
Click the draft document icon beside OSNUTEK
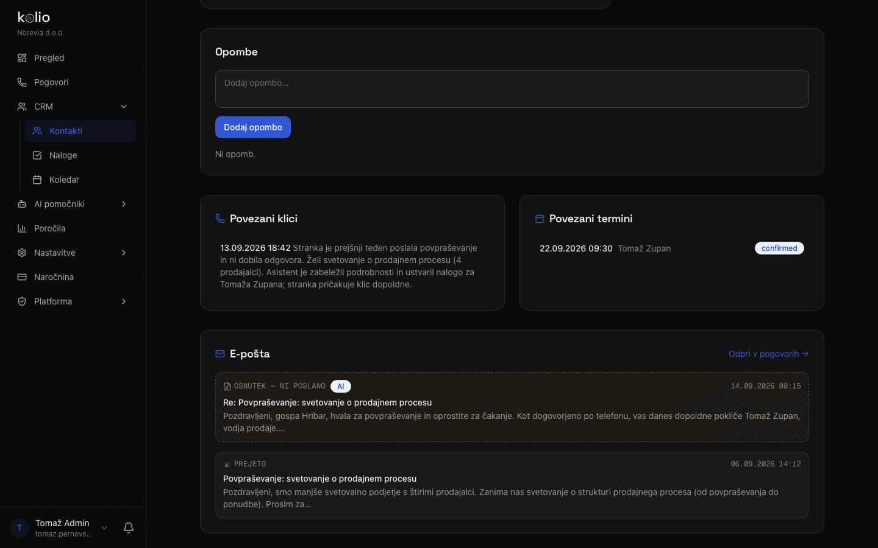click(227, 387)
